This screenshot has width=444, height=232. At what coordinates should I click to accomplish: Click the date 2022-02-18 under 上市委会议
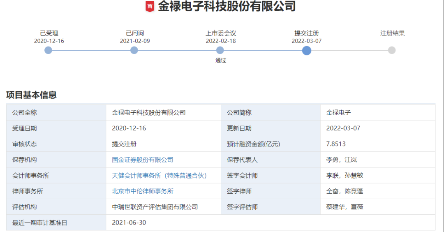[x=221, y=41]
